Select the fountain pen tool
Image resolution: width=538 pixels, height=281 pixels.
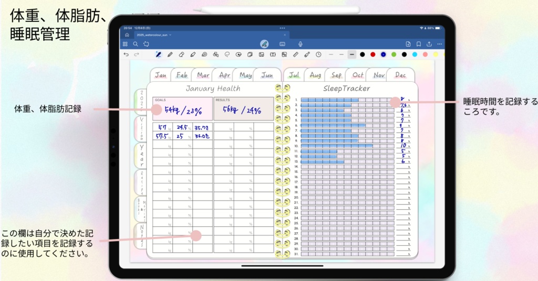coord(158,55)
